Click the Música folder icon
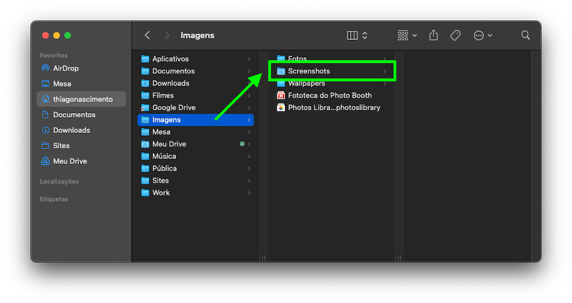 click(145, 156)
